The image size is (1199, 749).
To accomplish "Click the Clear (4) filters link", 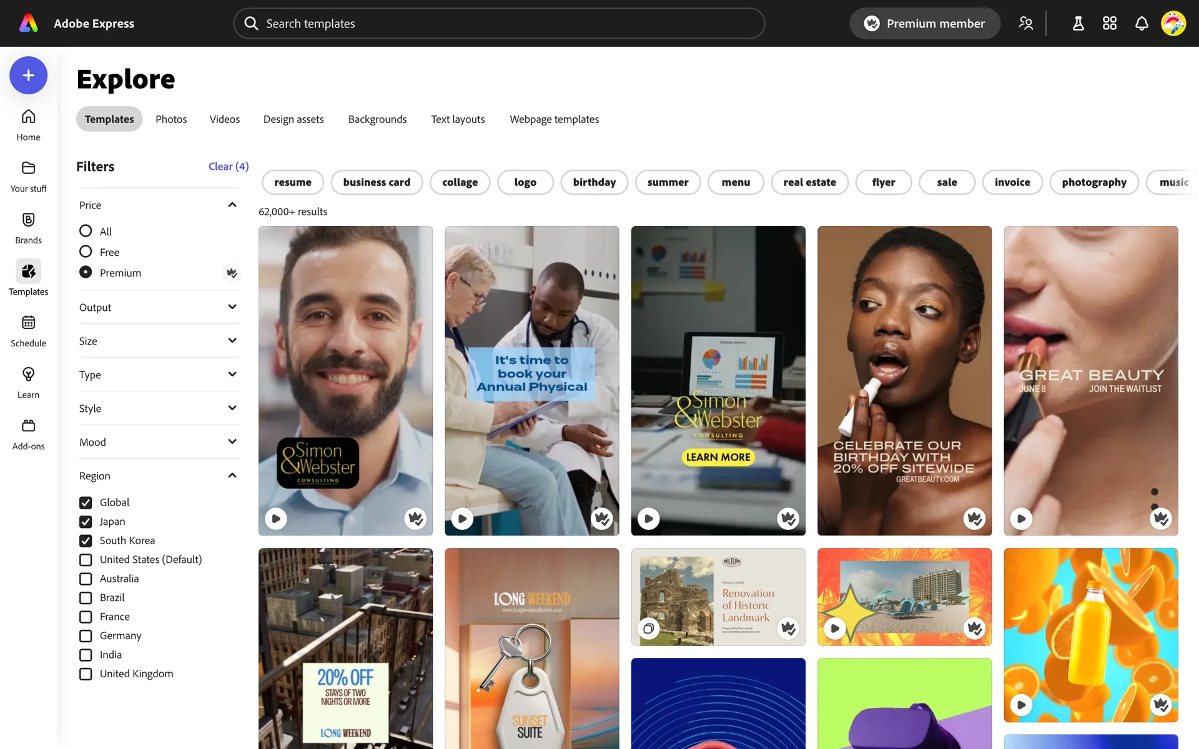I will click(x=228, y=166).
